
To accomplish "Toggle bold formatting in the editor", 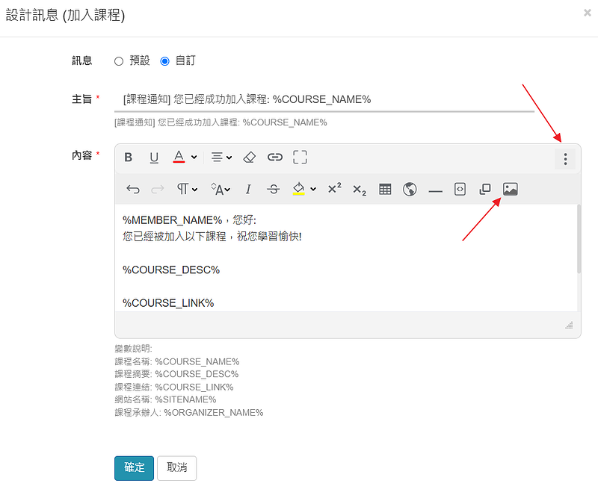I will coord(129,158).
